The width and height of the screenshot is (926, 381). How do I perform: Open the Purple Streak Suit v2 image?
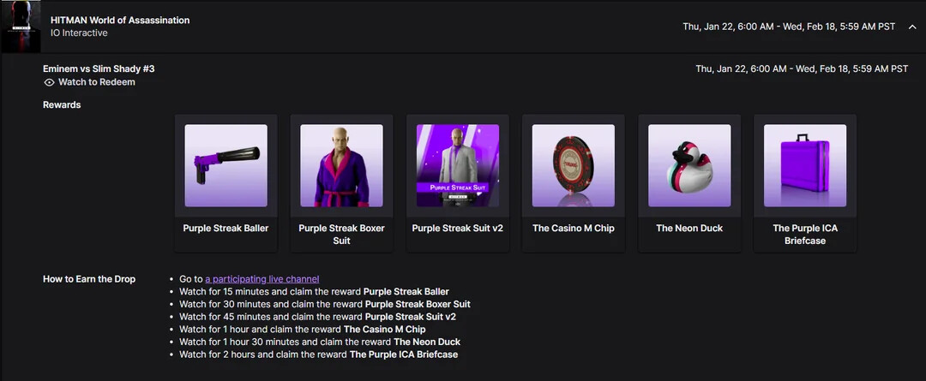(x=458, y=165)
